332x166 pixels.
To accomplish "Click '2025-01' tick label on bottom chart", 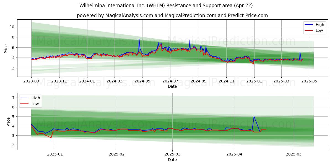I will pyautogui.click(x=55, y=155).
